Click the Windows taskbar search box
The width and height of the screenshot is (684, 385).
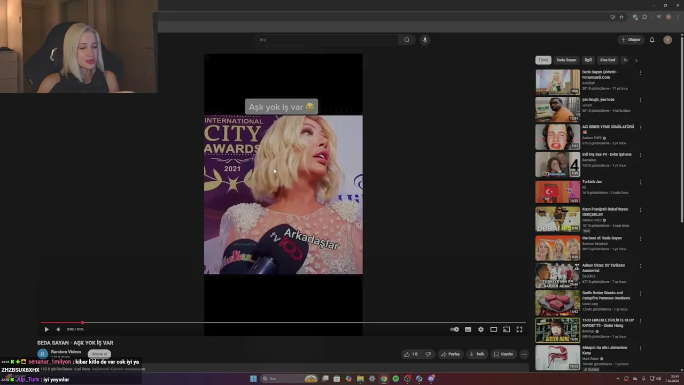(x=289, y=379)
